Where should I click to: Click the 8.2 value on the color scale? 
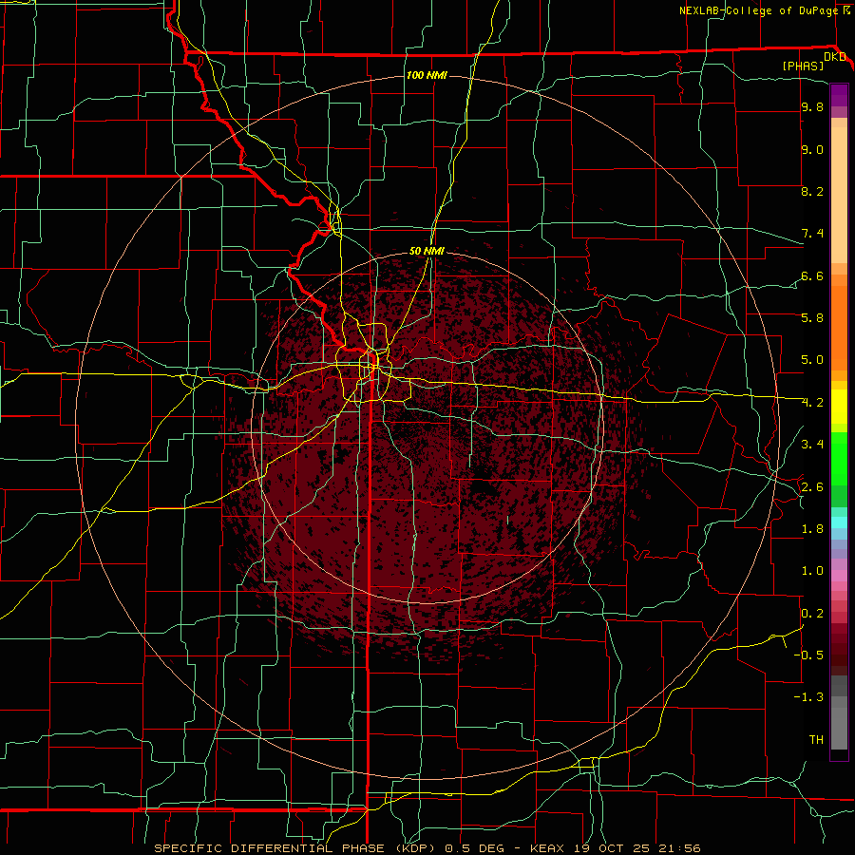click(x=812, y=191)
